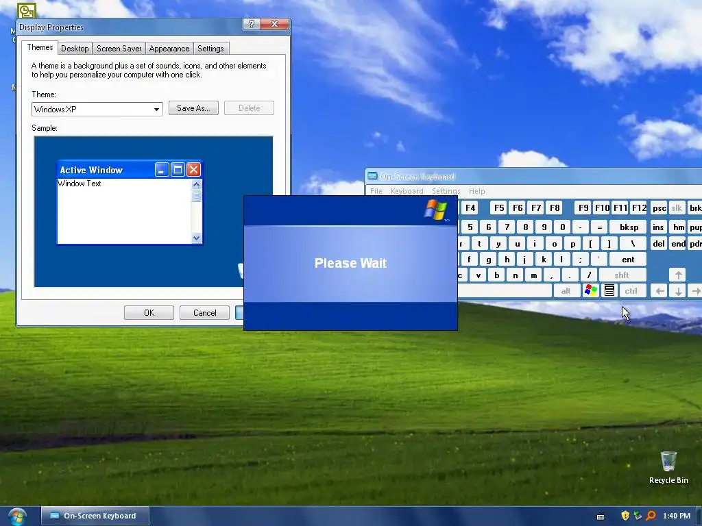Click the end key on the On-Screen Keyboard
The width and height of the screenshot is (702, 526).
tap(678, 244)
